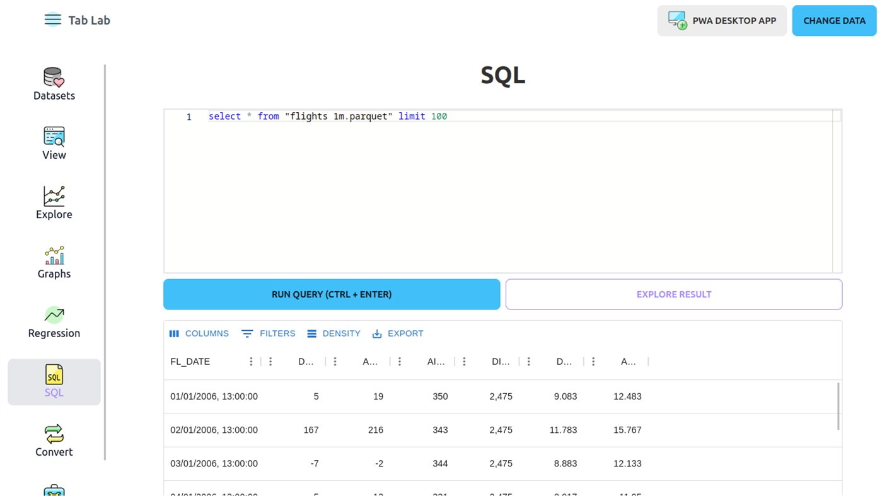Click the cell with value 11.783
Screen dimensions: 882x496
click(x=552, y=430)
